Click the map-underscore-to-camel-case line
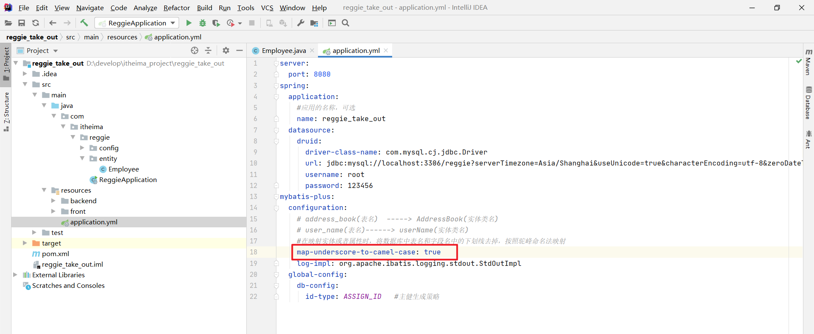This screenshot has height=334, width=814. click(x=368, y=252)
